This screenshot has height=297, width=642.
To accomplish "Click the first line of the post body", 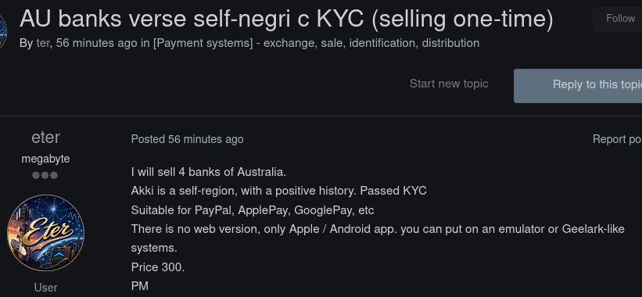I will (x=209, y=172).
